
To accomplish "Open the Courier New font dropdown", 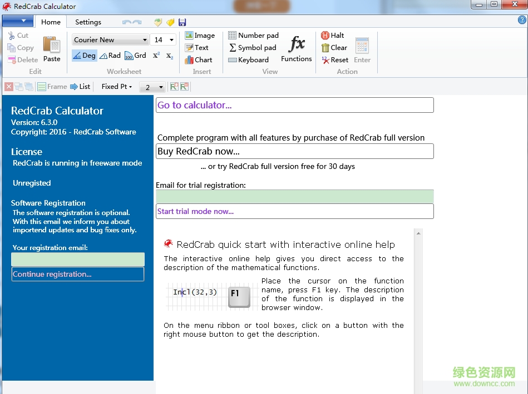I will pos(145,40).
